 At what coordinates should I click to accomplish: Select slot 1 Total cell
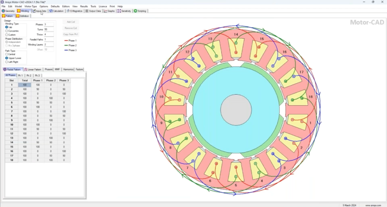click(x=25, y=85)
